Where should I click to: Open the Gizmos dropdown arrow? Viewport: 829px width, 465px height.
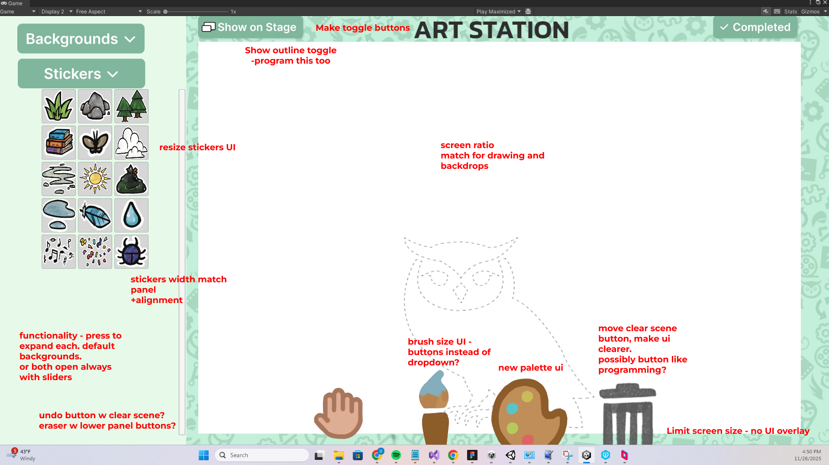825,12
